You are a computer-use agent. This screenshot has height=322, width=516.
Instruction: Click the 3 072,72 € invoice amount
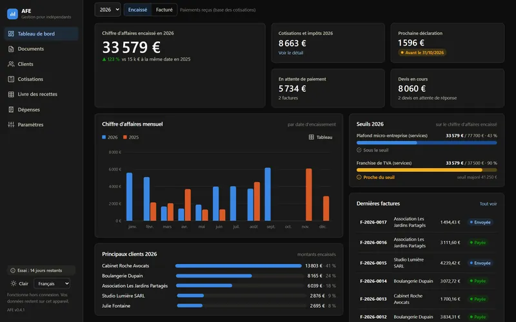coord(450,281)
